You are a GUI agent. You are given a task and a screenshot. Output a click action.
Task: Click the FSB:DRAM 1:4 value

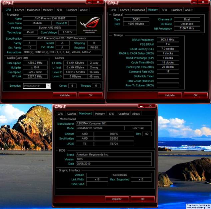[168, 44]
